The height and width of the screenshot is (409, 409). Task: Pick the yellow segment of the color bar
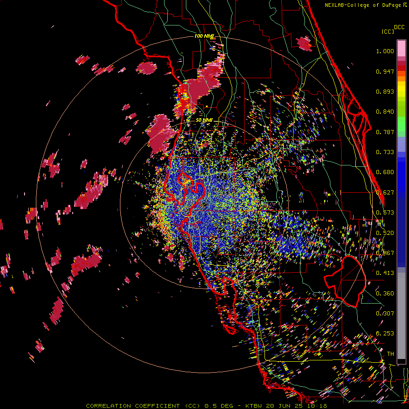401,90
